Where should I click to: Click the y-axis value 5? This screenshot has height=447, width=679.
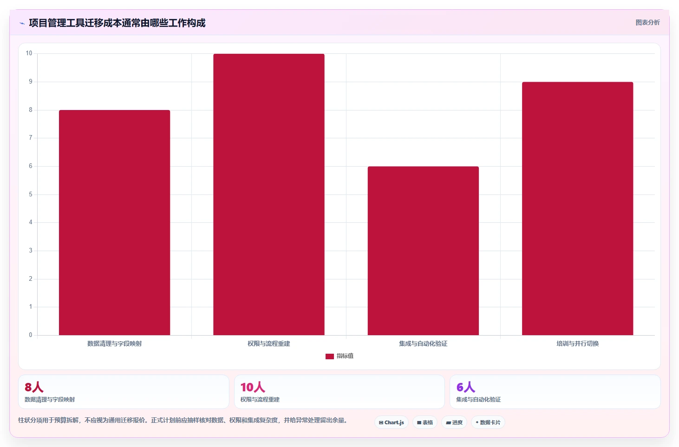(31, 194)
